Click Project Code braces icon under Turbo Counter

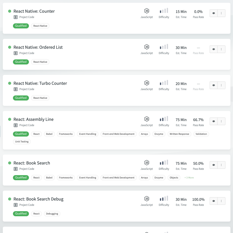coord(15,89)
